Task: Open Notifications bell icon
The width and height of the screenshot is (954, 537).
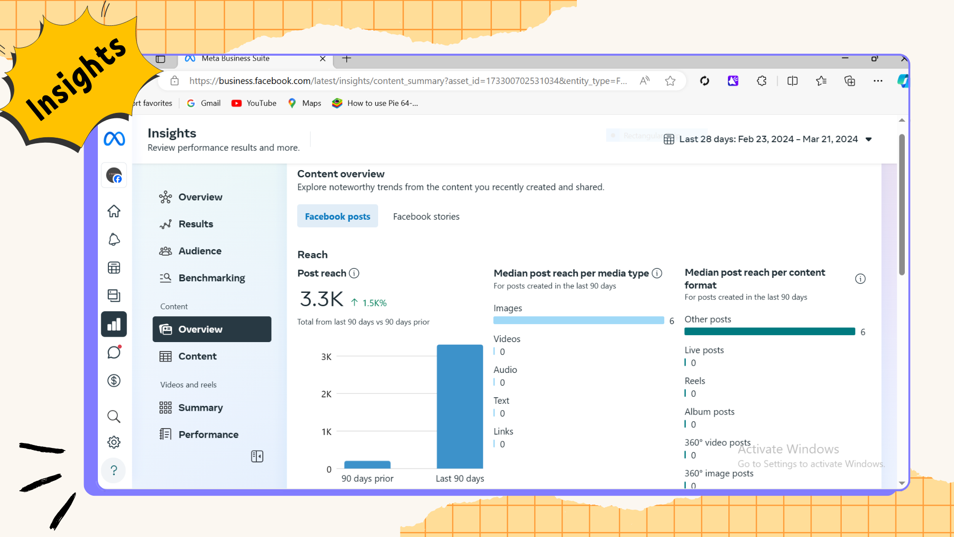Action: click(x=114, y=240)
